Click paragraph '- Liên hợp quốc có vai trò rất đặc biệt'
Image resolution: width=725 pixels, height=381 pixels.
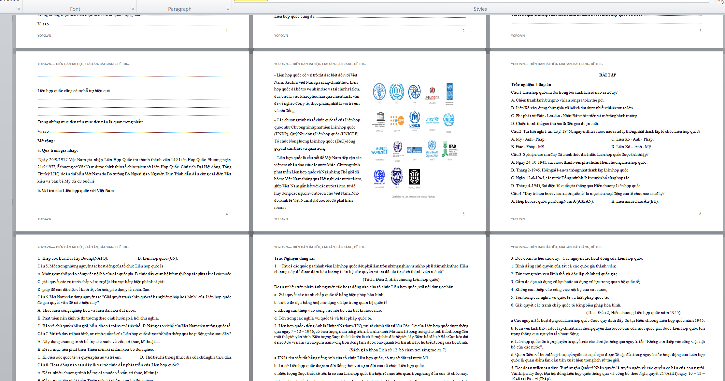pyautogui.click(x=318, y=93)
